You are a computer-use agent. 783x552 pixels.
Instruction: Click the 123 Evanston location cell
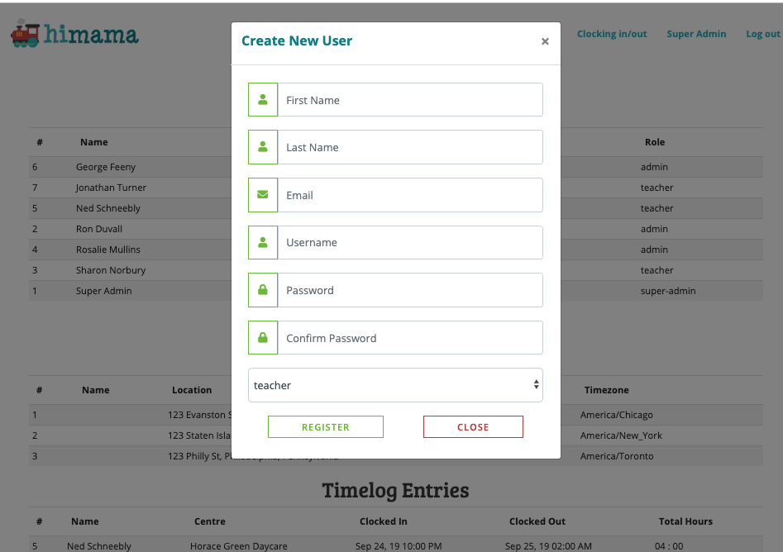coord(199,415)
